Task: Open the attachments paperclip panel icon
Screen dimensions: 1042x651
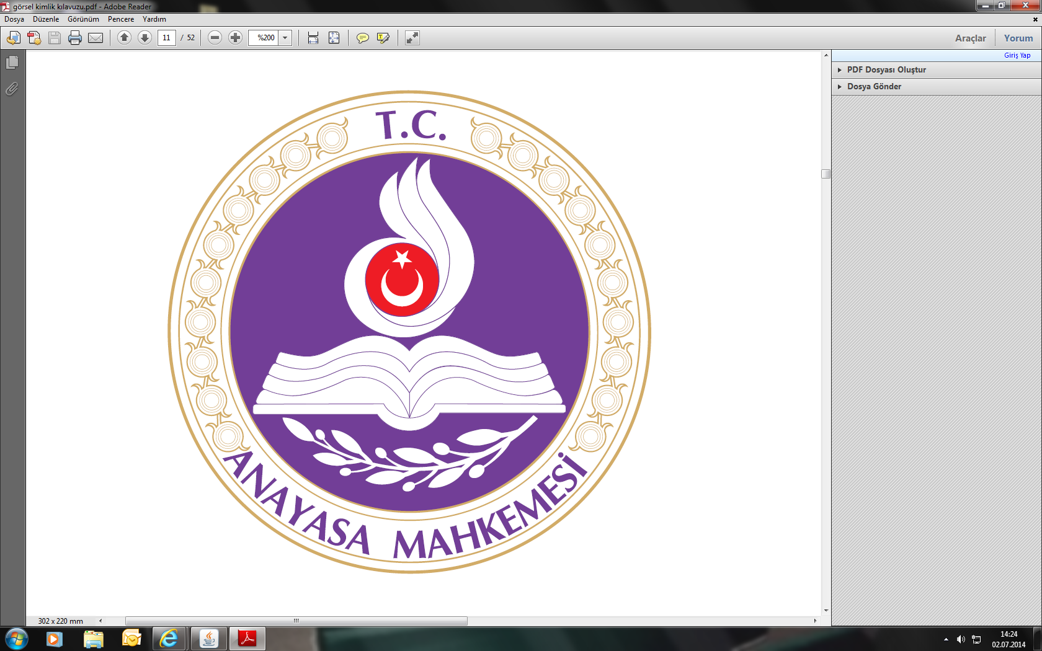Action: 12,89
